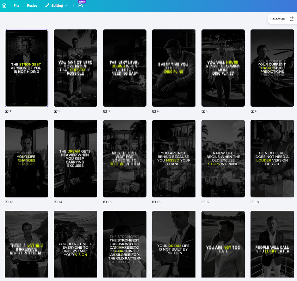The height and width of the screenshot is (281, 297).
Task: Select page 14 'The dream gets heavier' thumbnail
Action: [75, 159]
